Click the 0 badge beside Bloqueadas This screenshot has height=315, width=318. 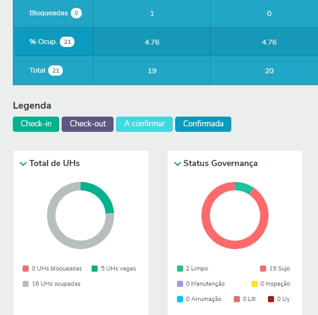[76, 13]
